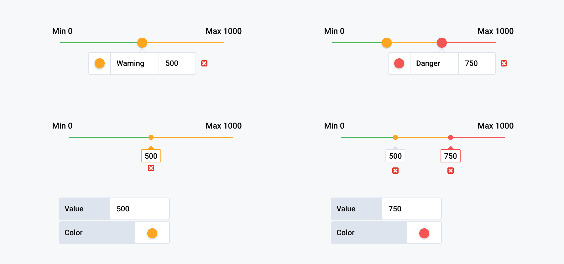Remove the orange-outlined 500 threshold marker
This screenshot has height=264, width=564.
[x=151, y=168]
